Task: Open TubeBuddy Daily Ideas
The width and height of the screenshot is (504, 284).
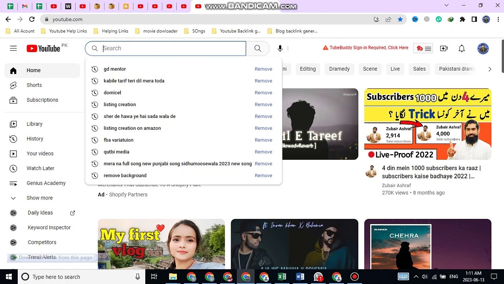Action: pos(42,213)
